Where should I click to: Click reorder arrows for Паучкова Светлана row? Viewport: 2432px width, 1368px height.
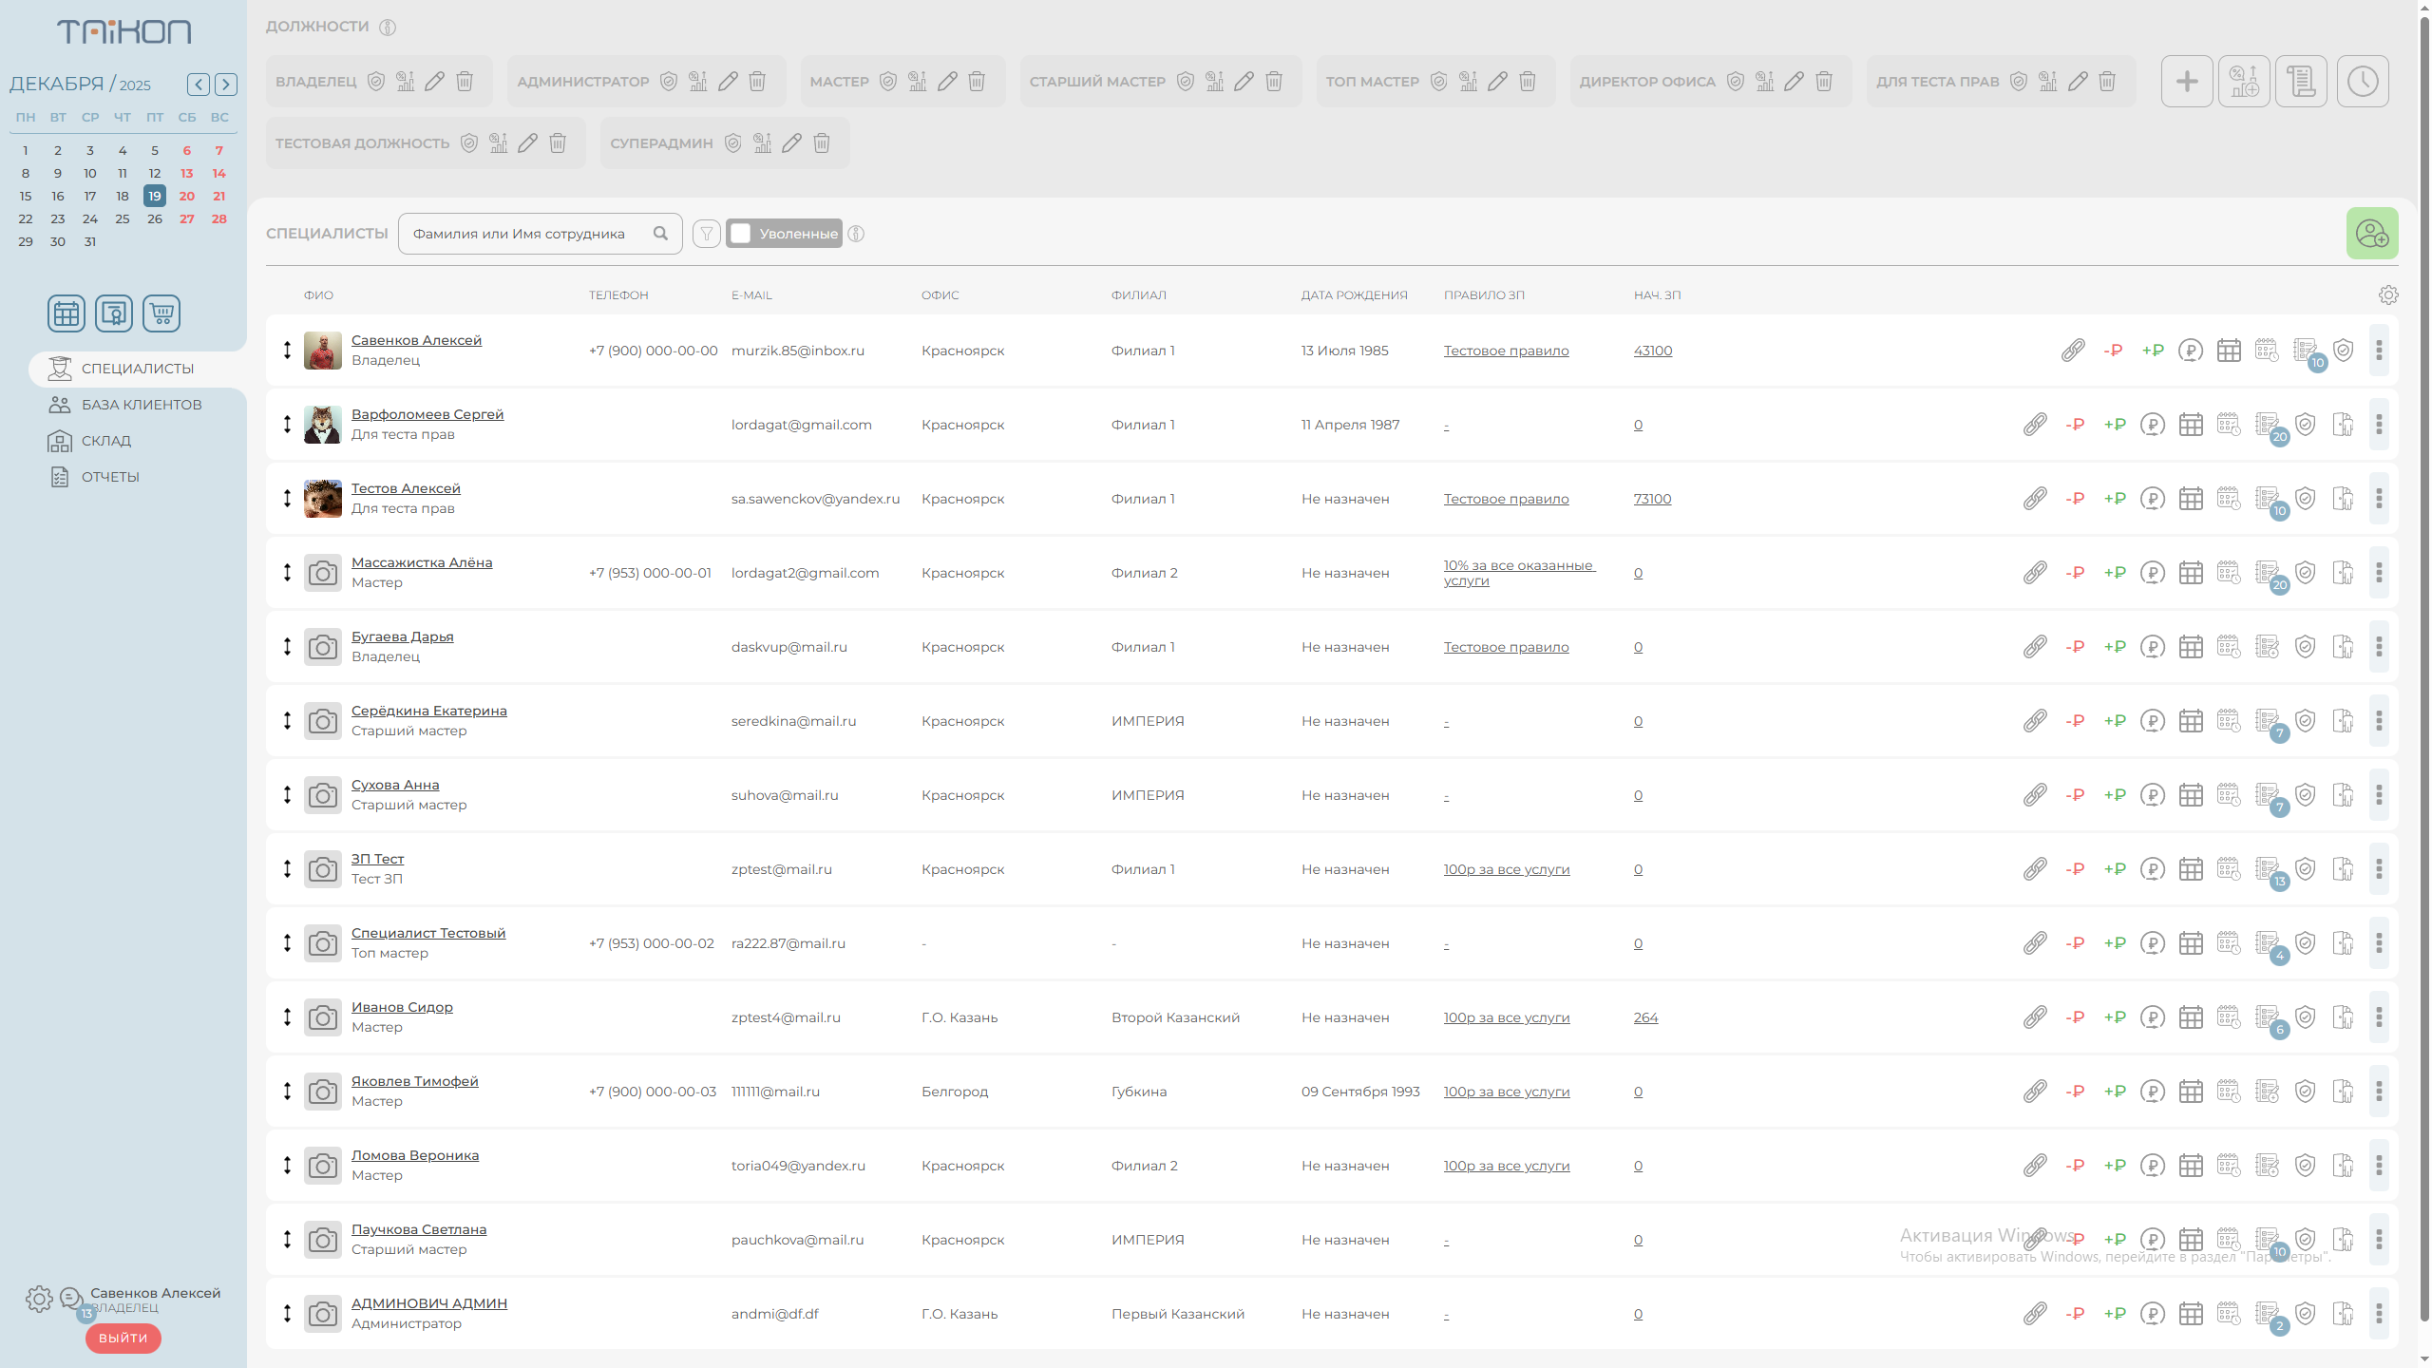[x=287, y=1240]
